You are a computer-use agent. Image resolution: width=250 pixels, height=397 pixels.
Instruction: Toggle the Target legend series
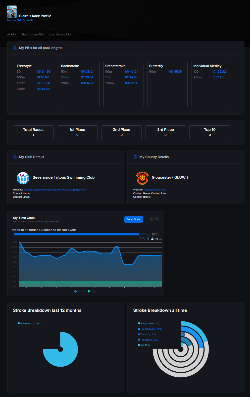(x=92, y=291)
